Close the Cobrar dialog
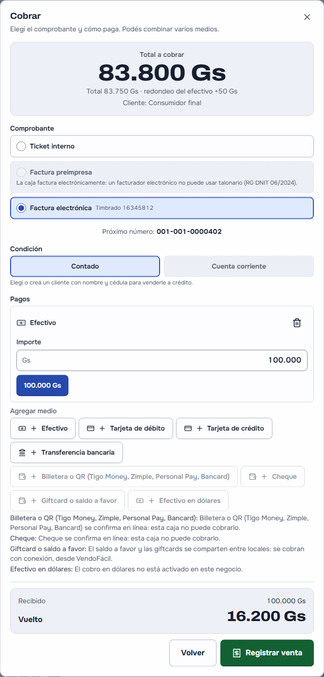Screen dimensions: 324x677 [307, 17]
